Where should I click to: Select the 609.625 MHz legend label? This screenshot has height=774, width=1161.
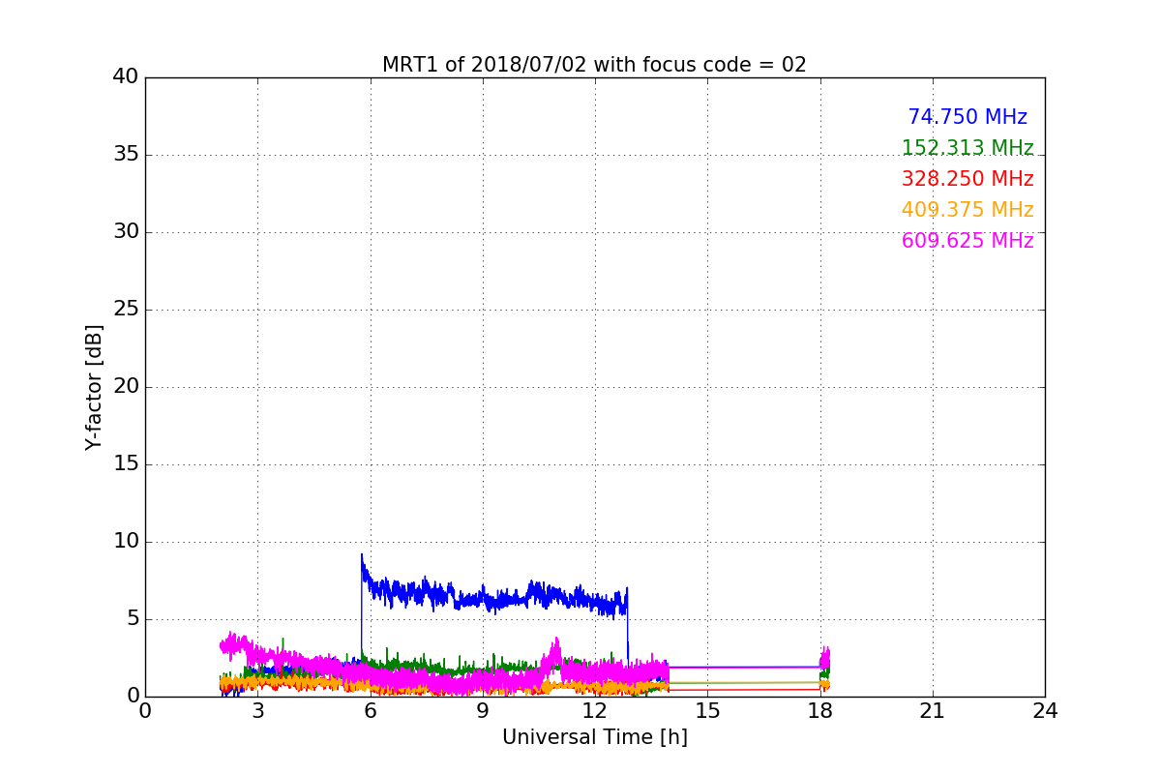(967, 241)
